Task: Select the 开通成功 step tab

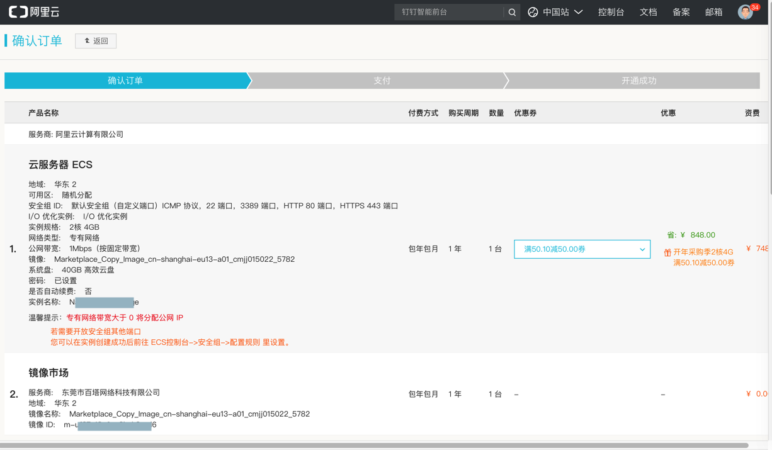Action: tap(639, 81)
